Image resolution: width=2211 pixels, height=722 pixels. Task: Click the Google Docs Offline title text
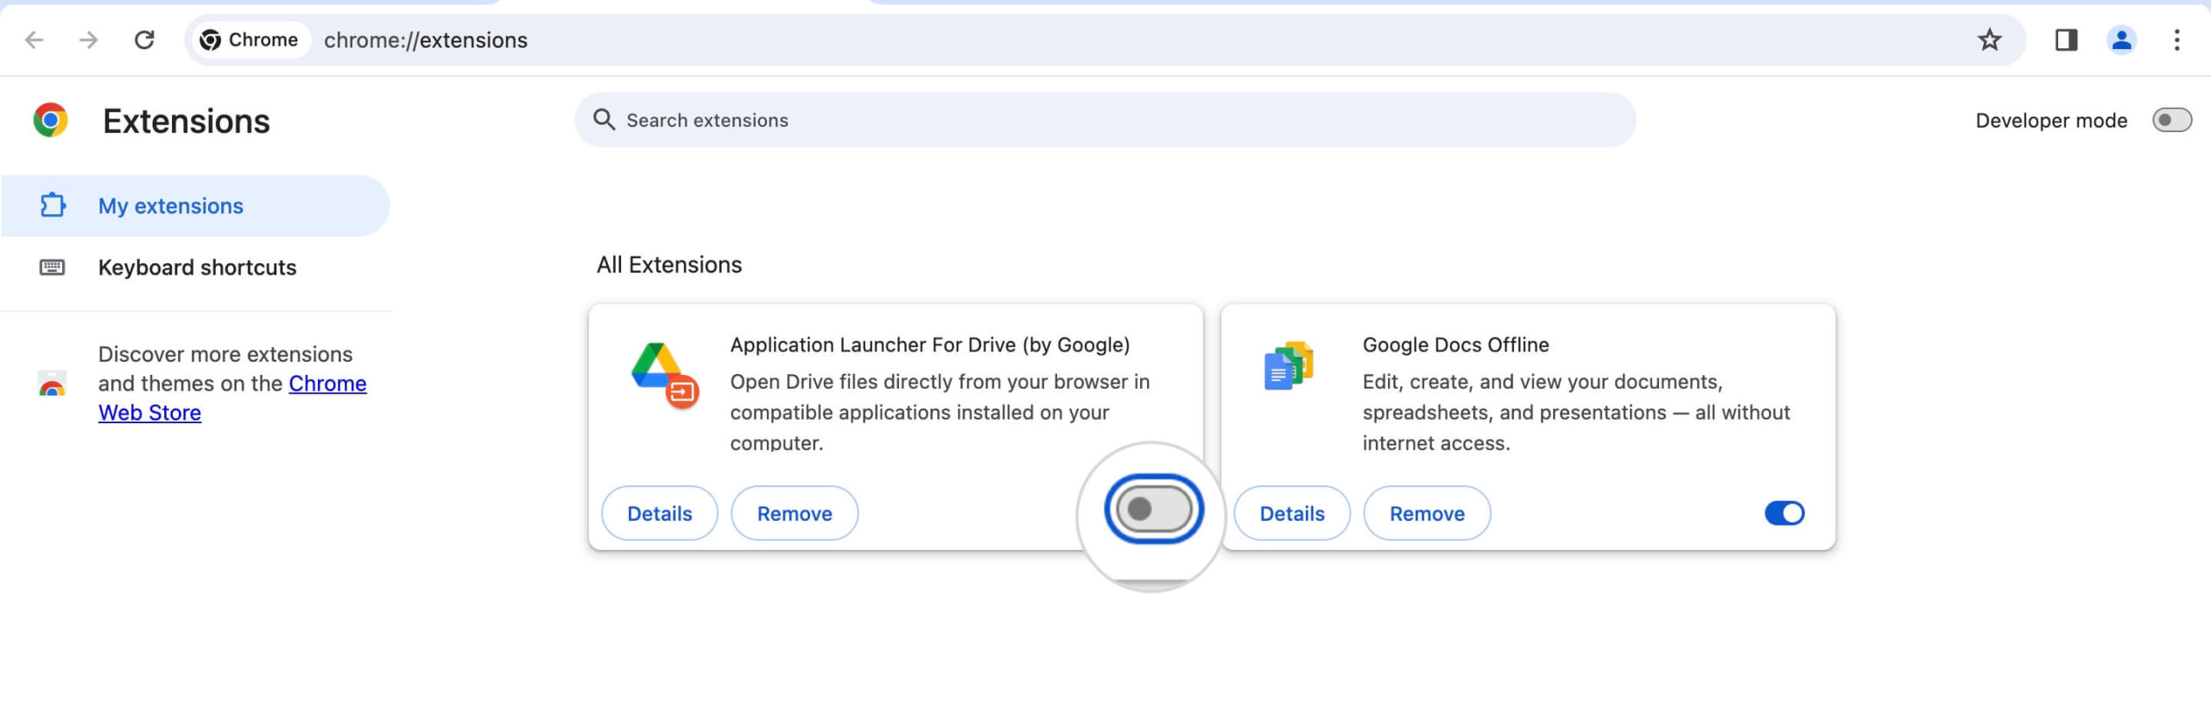pyautogui.click(x=1456, y=345)
